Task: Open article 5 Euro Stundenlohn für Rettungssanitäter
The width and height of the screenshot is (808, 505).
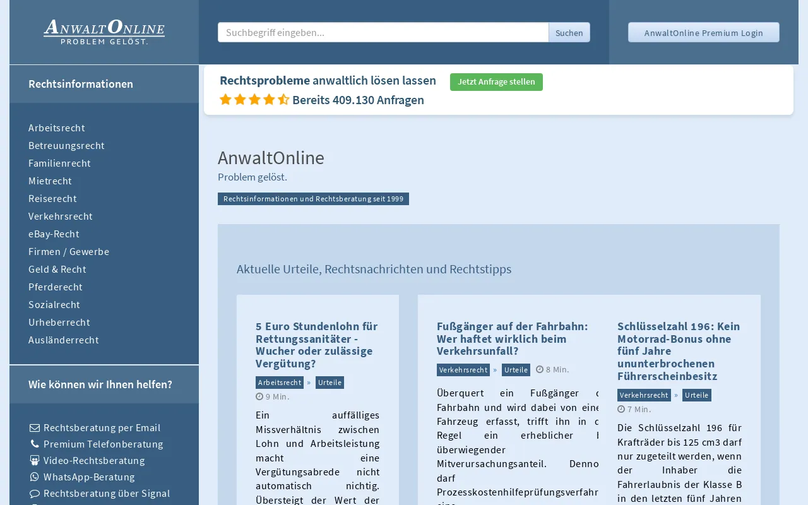Action: [x=317, y=345]
